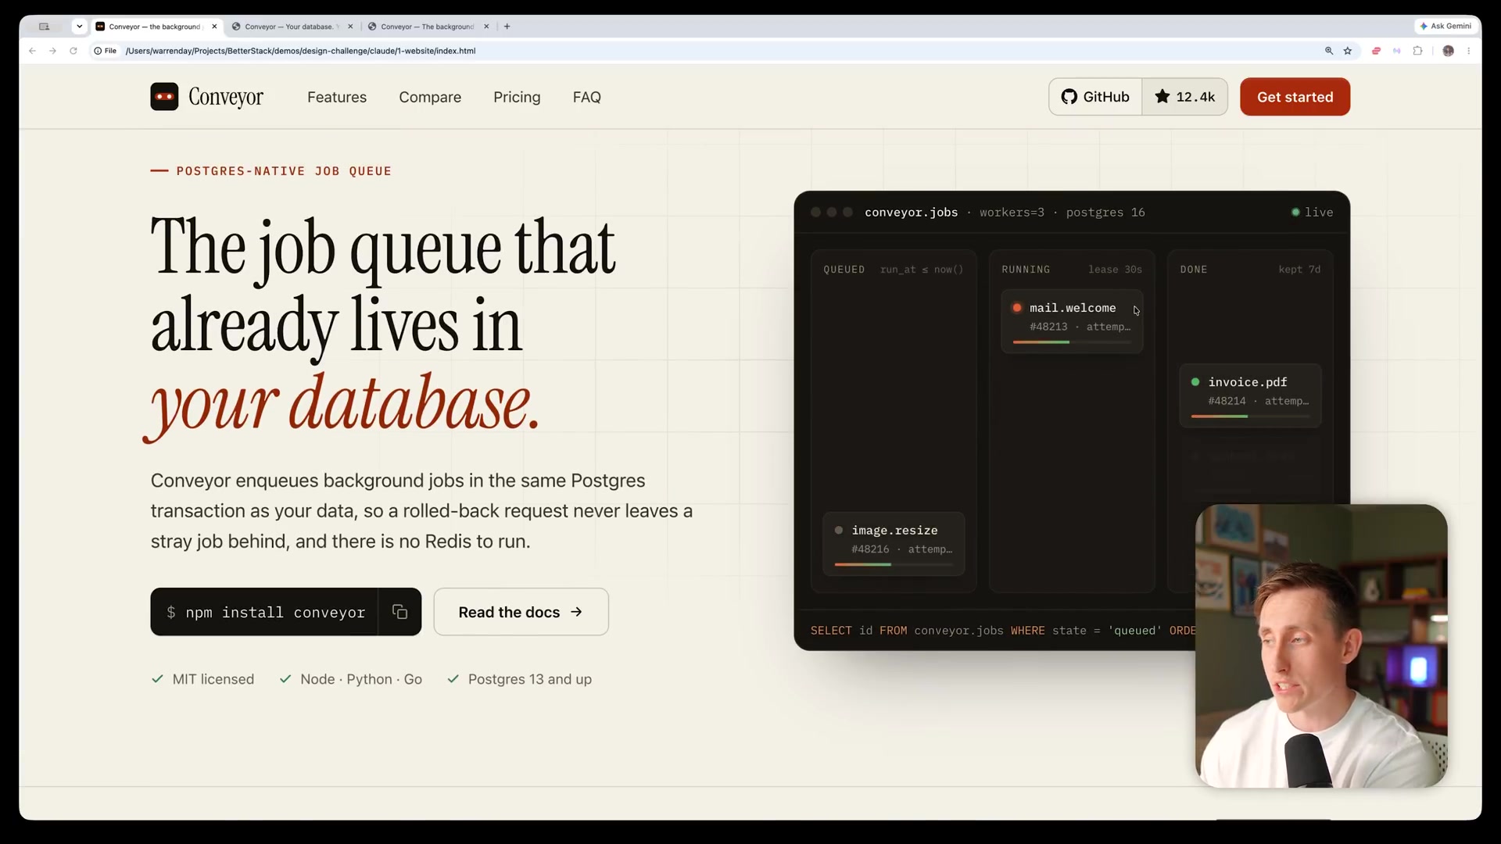Click the purple waveform extension icon
Screen dimensions: 1501x844
pos(1397,51)
